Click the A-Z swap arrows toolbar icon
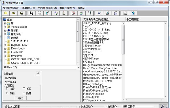 40,13
